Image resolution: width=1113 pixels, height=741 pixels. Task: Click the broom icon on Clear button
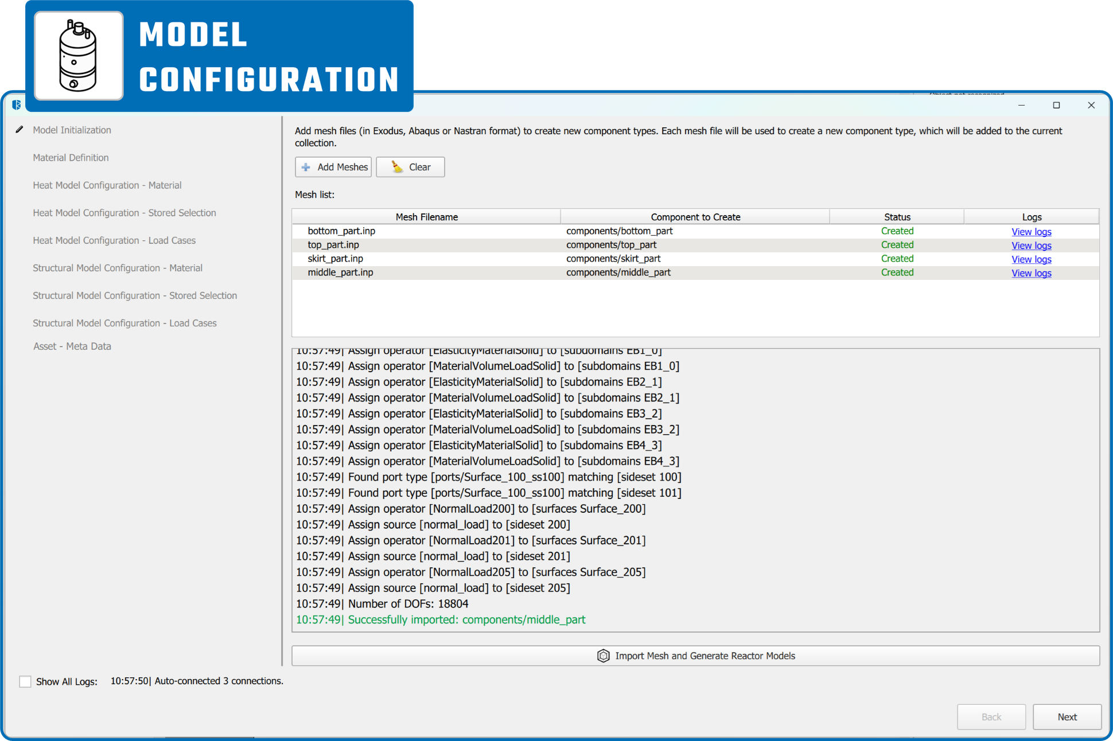click(396, 167)
